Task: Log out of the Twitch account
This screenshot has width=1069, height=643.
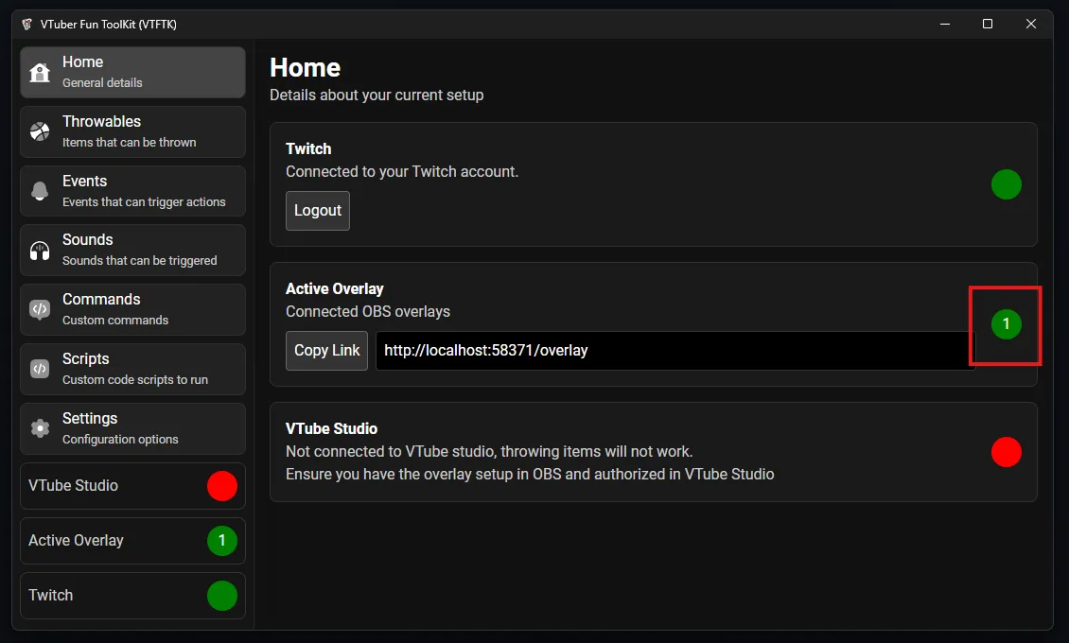Action: tap(318, 211)
